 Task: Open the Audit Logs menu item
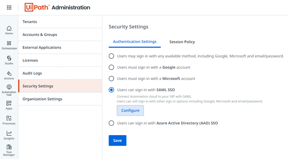[x=60, y=73]
